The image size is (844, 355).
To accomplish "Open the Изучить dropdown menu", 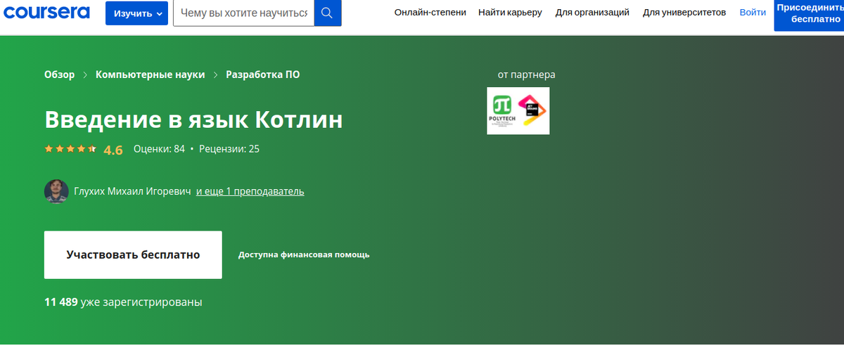I will coord(136,13).
